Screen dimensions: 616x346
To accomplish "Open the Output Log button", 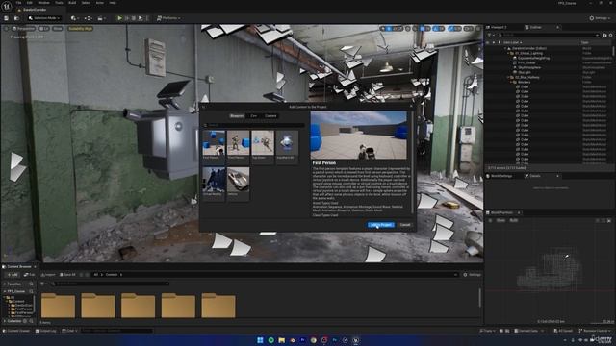I will [46, 331].
